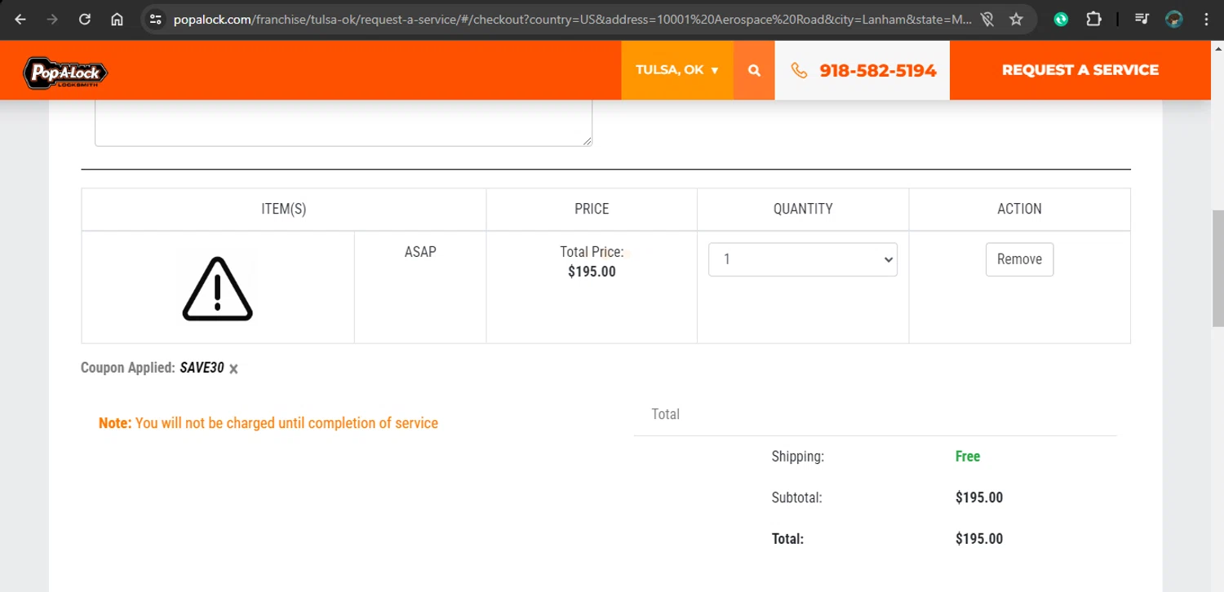Open Chrome three-dot menu
The image size is (1224, 592).
tap(1206, 20)
